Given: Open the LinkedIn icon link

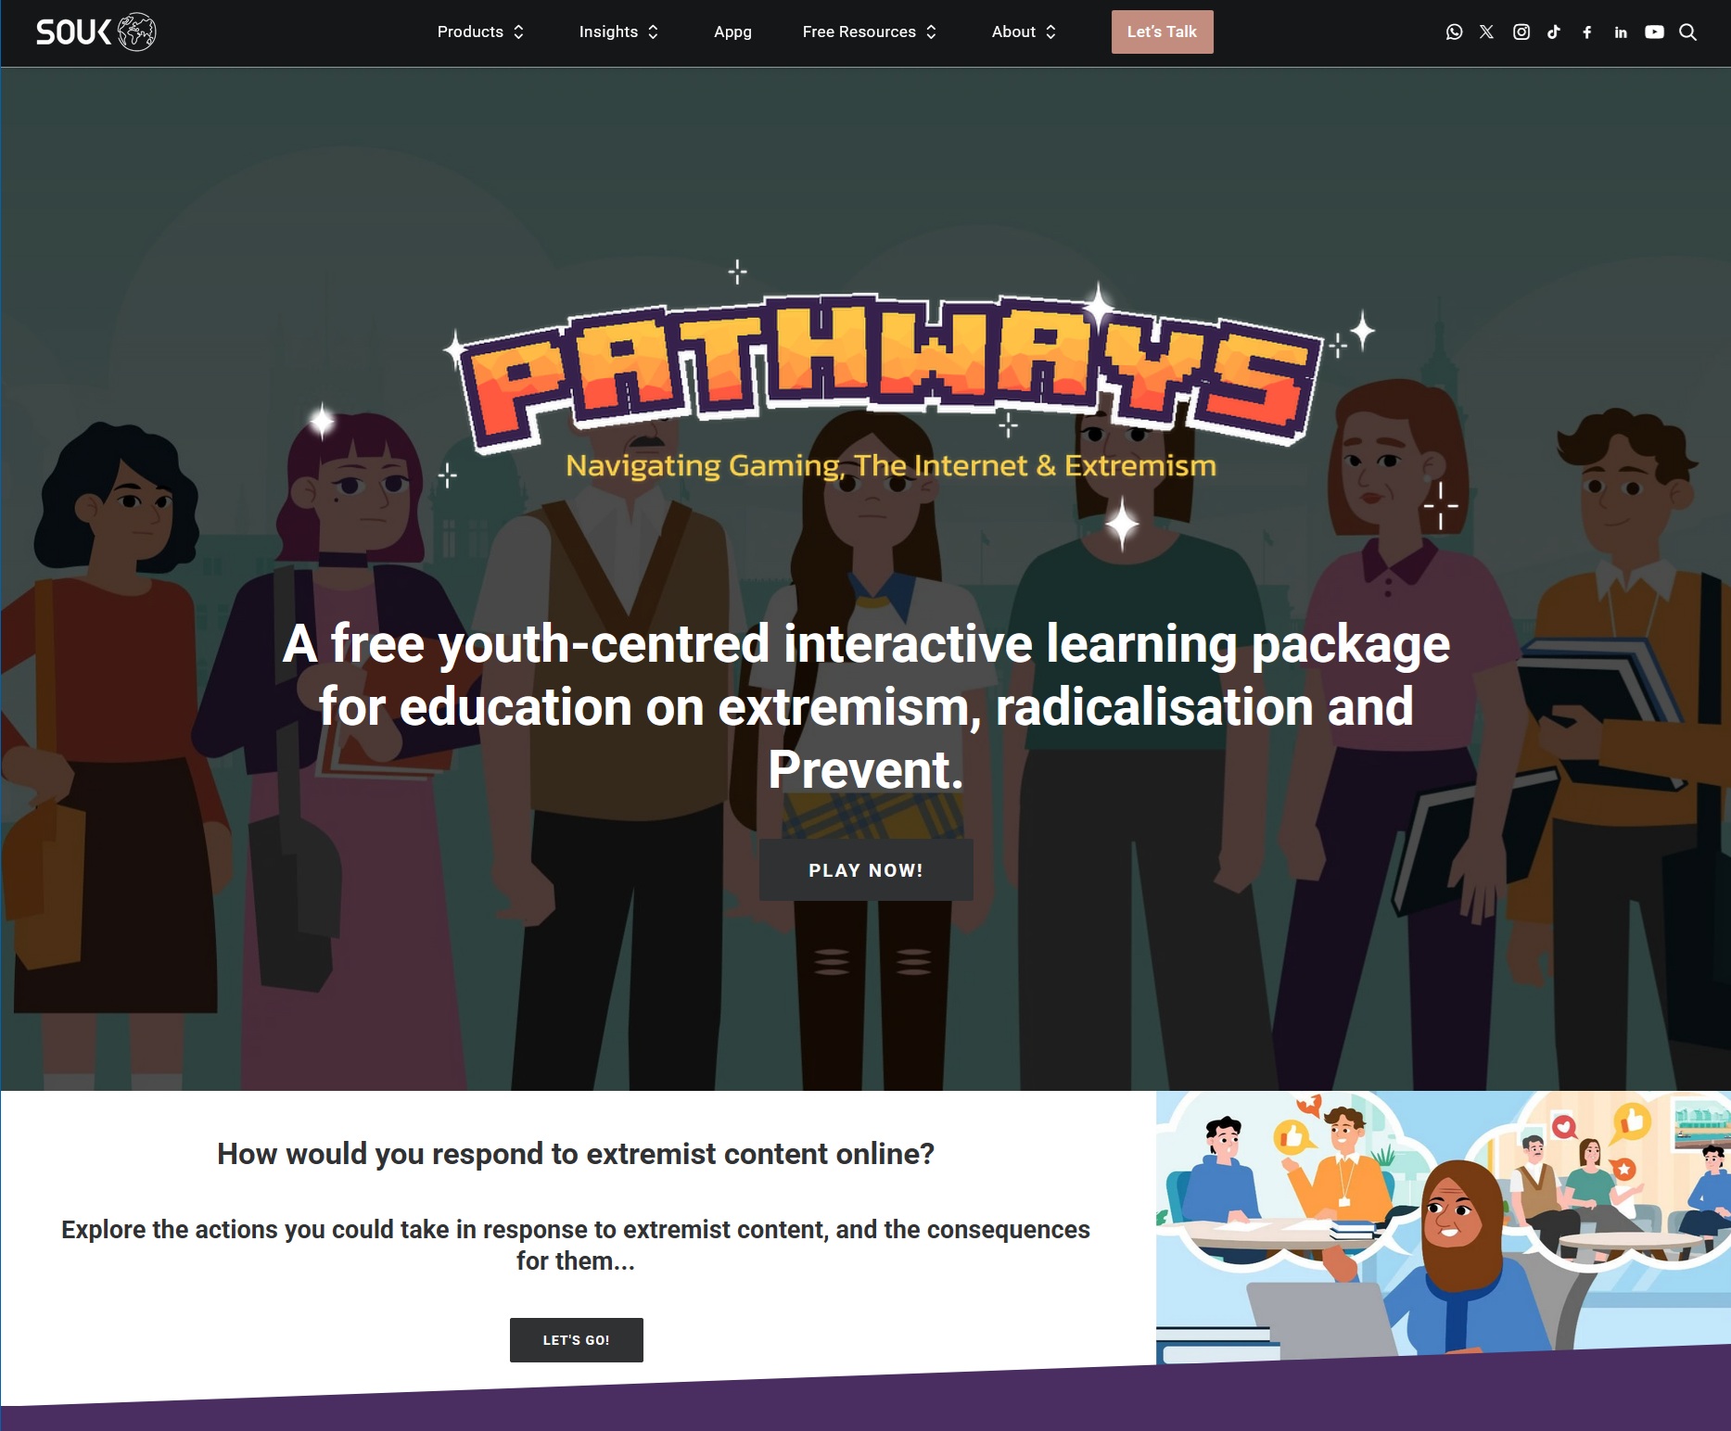Looking at the screenshot, I should click(1621, 32).
